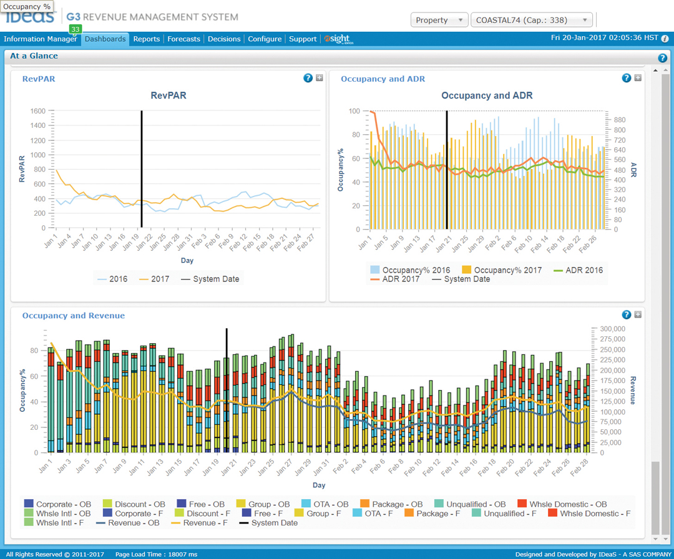Toggle Package - OB legend entry
Image resolution: width=674 pixels, height=559 pixels.
pos(391,504)
